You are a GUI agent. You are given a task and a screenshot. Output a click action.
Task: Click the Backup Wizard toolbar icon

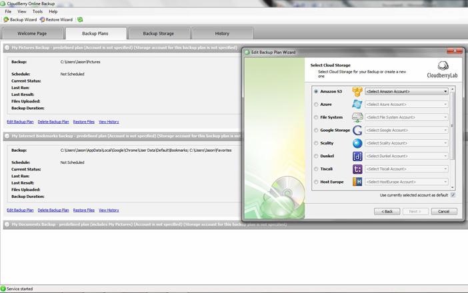(x=6, y=20)
